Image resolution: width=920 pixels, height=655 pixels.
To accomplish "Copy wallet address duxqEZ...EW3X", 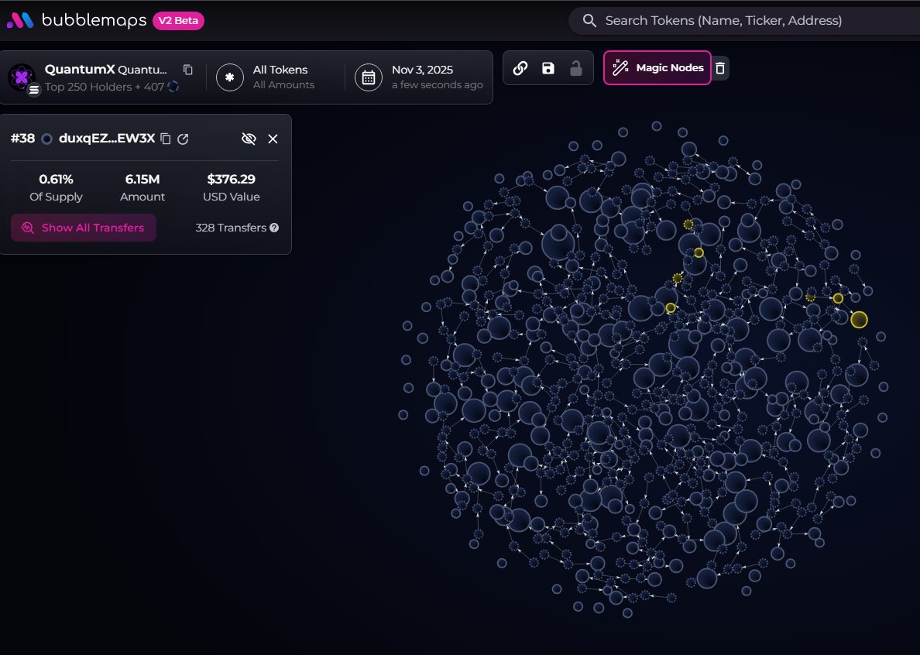I will 165,139.
